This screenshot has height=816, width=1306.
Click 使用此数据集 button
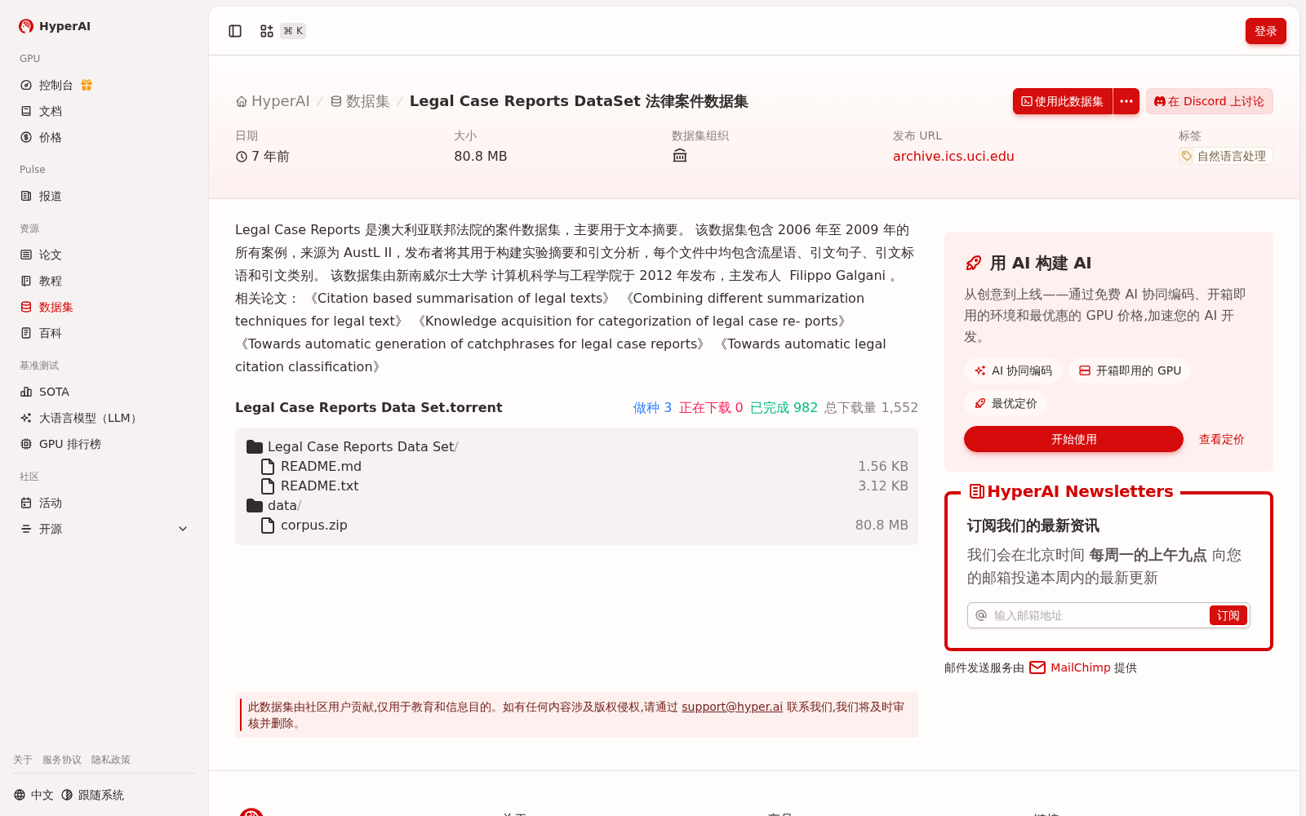1062,101
